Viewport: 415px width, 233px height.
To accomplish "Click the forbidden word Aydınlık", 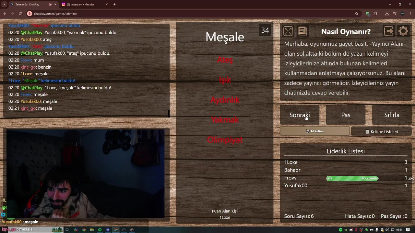I will click(225, 100).
